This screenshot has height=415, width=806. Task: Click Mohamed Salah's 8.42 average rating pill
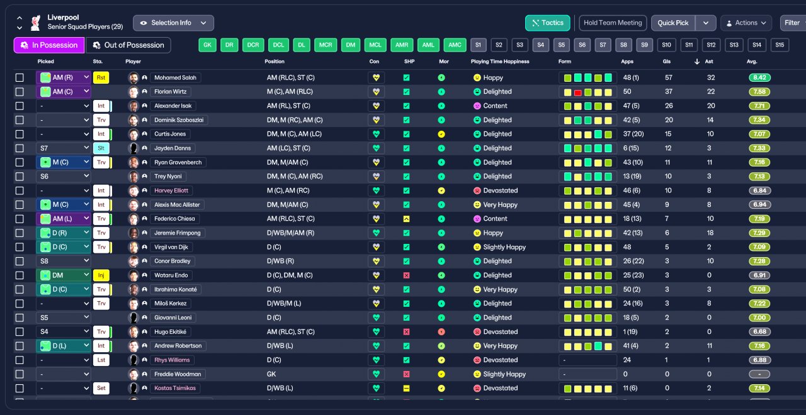click(x=759, y=78)
